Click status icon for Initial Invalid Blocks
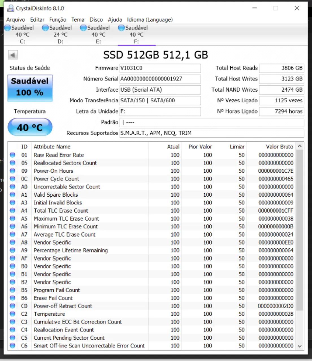The image size is (312, 361). pos(12,202)
